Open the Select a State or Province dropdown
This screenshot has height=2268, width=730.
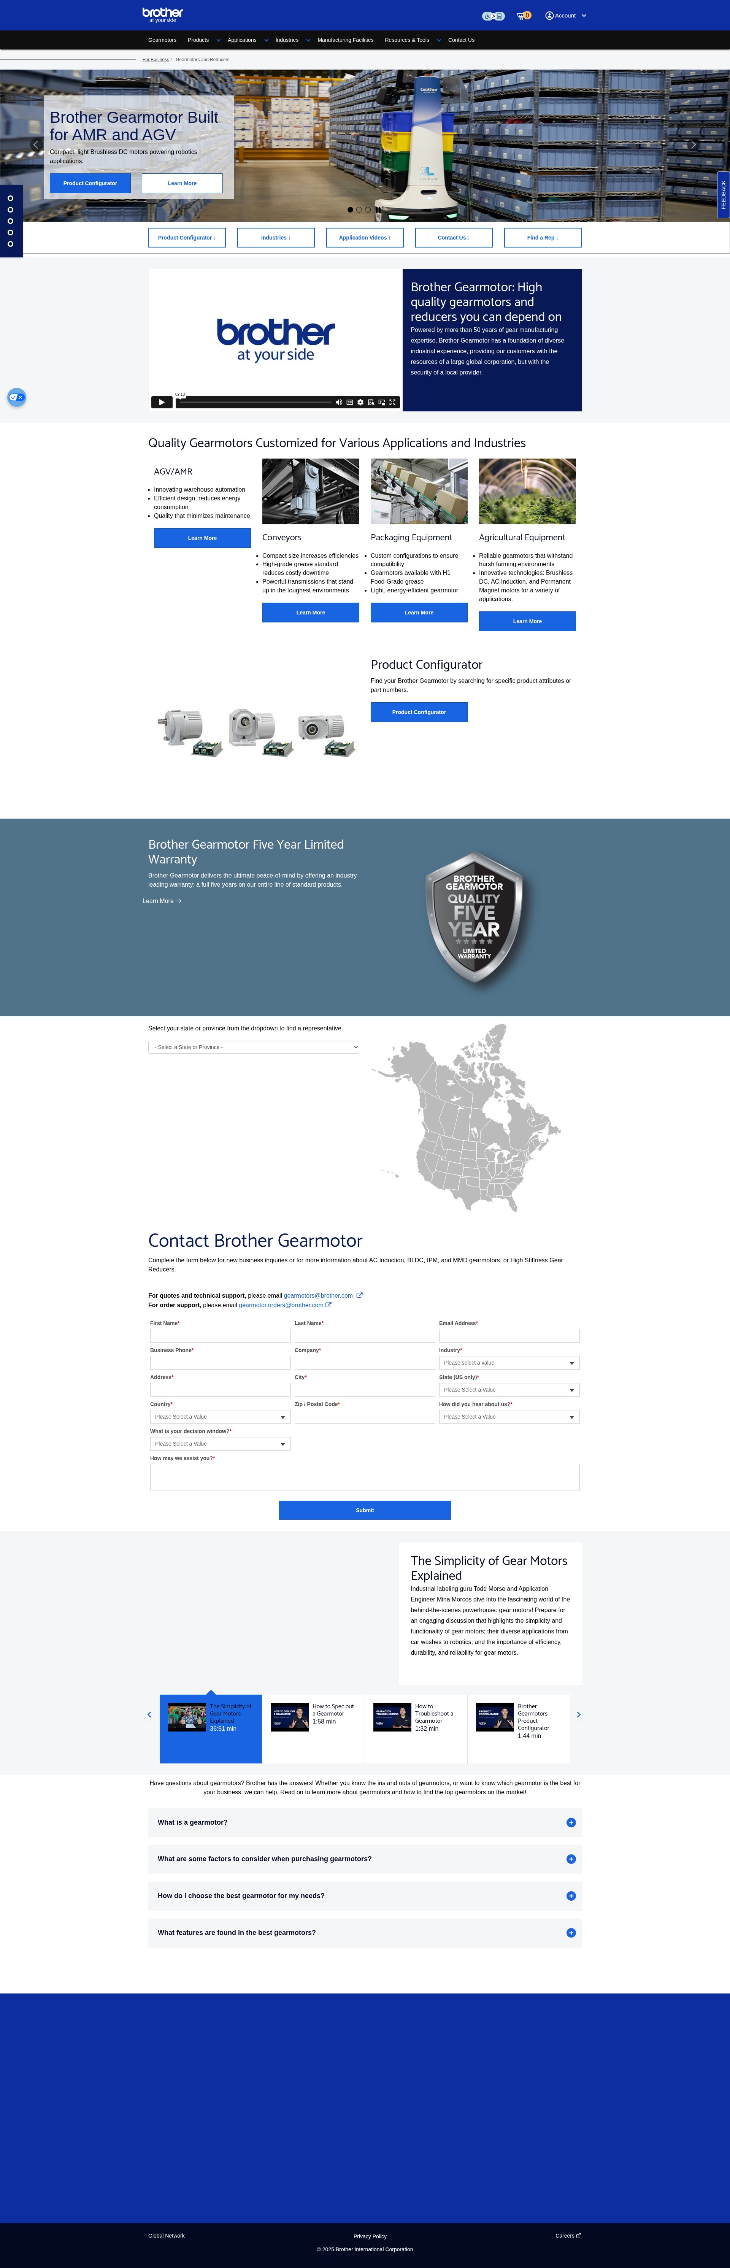coord(254,1047)
